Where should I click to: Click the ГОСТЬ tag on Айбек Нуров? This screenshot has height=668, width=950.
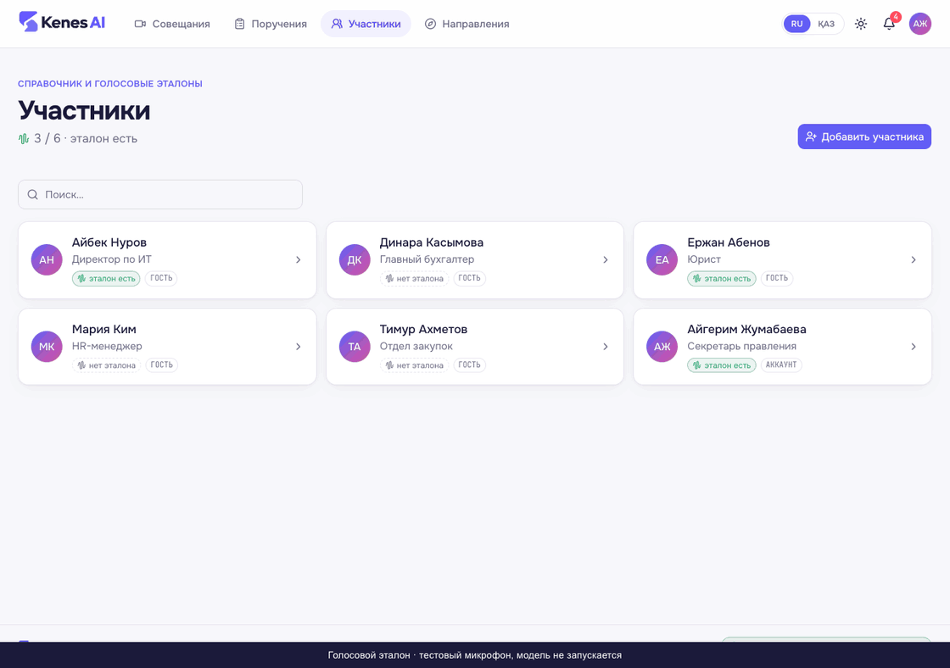point(161,278)
